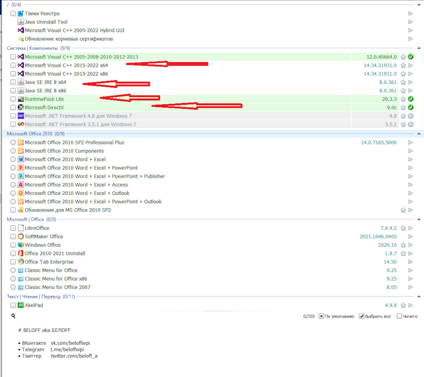This screenshot has height=377, width=424.
Task: Click star for .NET Framework 3.5.1
Action: pos(403,124)
